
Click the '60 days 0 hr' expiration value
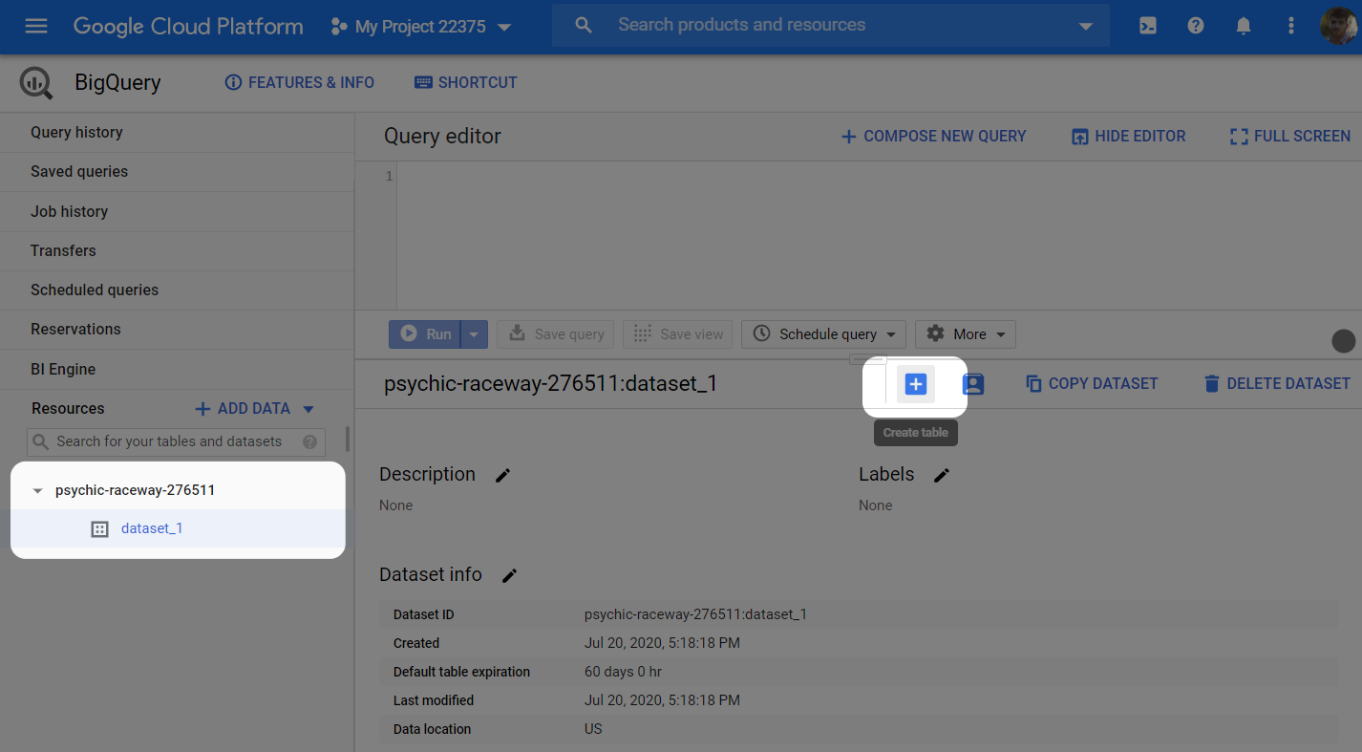click(623, 672)
